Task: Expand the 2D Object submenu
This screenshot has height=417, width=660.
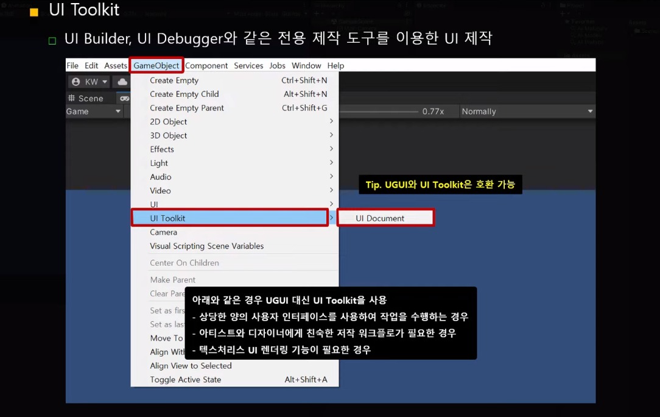Action: click(234, 122)
